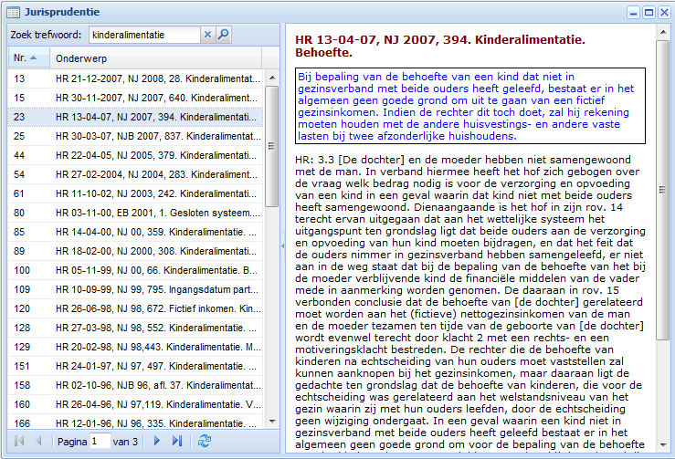Screen dimensions: 675x459
Task: Select row 23 HR 13-04-07
Action: coord(135,117)
